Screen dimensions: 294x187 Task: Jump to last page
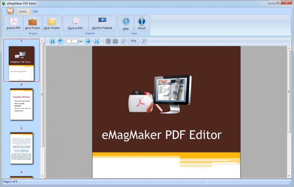click(97, 41)
